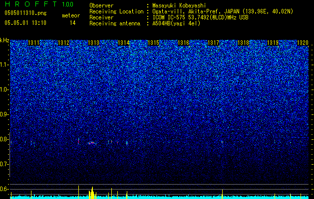Select the filename 0505011310.png
Screen dimensions: 314x199
point(25,13)
